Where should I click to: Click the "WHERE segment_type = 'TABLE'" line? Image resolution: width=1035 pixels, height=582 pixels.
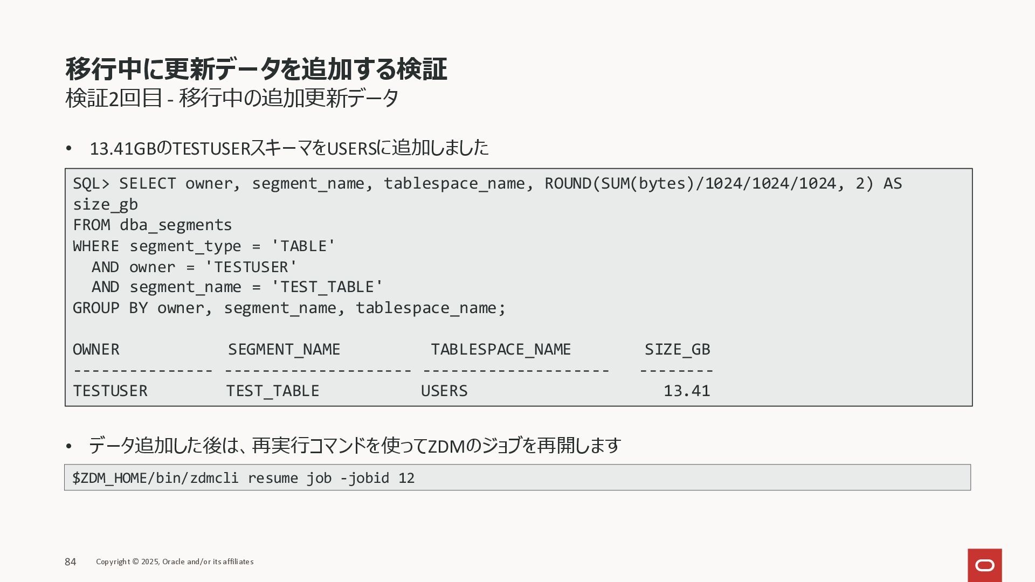point(204,246)
